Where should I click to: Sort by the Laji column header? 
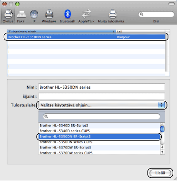click(x=140, y=32)
